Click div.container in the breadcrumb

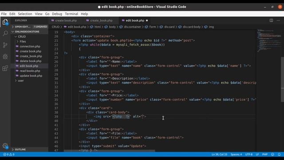click(132, 27)
